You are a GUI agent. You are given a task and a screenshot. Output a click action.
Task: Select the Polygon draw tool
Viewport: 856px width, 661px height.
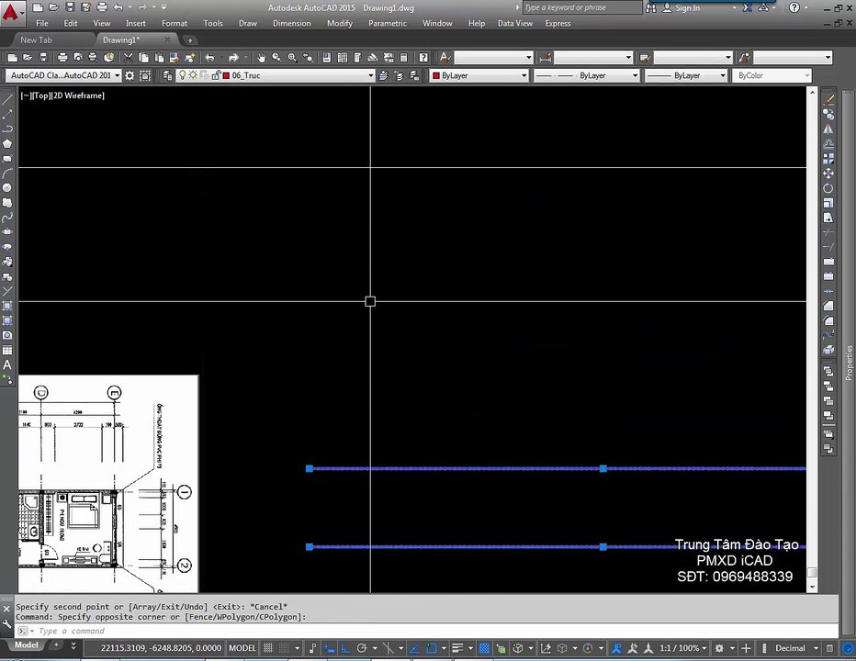(x=7, y=143)
